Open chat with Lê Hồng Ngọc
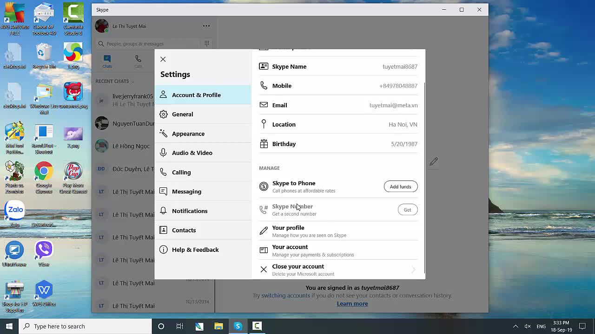The width and height of the screenshot is (595, 334). coord(125,146)
